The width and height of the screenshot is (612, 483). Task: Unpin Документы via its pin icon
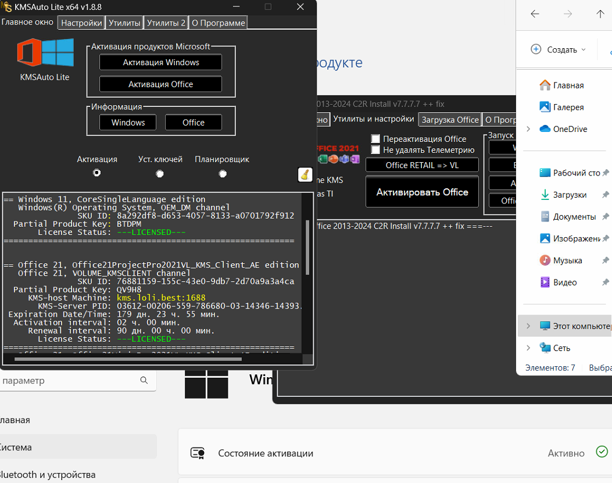pyautogui.click(x=606, y=216)
